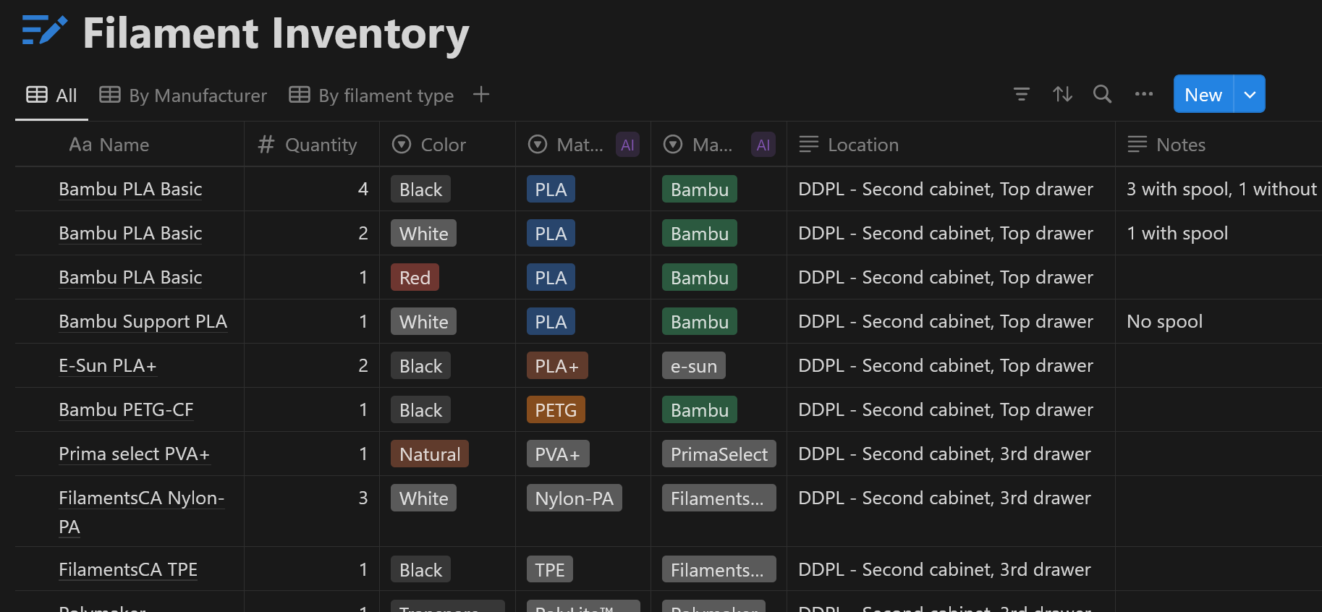
Task: Select the 'No spool' note cell
Action: pos(1219,321)
